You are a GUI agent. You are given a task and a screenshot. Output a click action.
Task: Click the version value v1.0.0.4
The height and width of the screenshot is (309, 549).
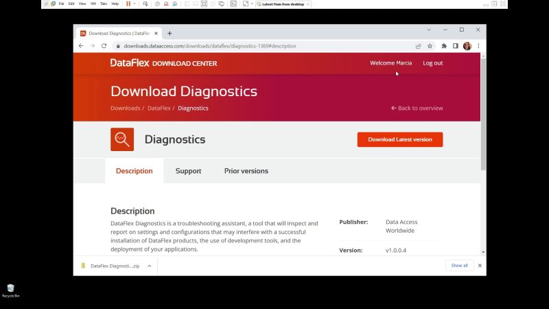[396, 250]
